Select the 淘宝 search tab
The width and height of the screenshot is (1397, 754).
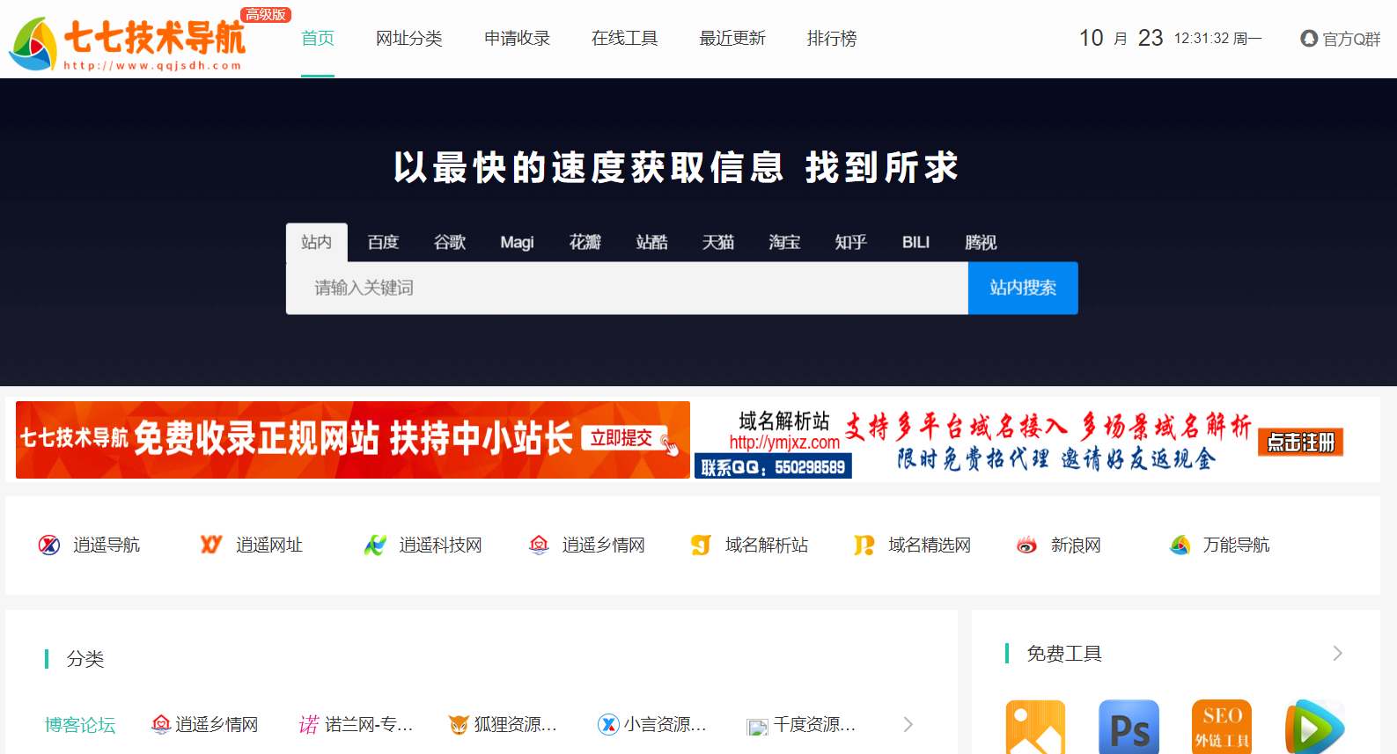[783, 242]
